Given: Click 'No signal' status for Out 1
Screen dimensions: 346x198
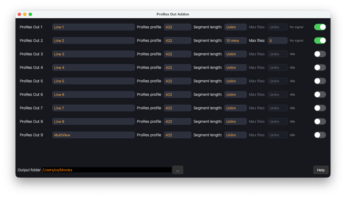Looking at the screenshot, I should (x=296, y=27).
